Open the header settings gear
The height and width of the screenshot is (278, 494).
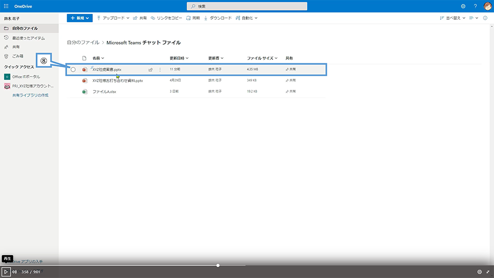(463, 6)
